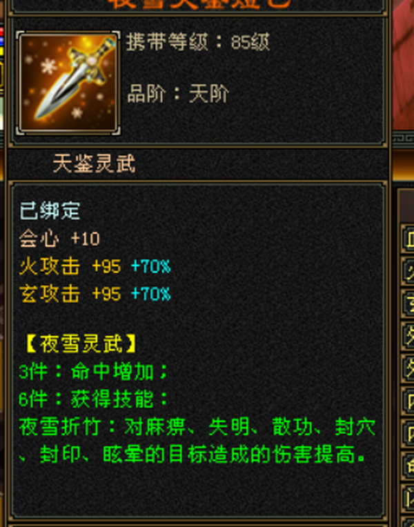Click the cropped orange item name title

[200, 4]
